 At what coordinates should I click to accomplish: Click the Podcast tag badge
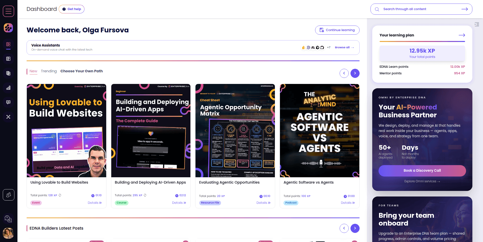(x=291, y=203)
